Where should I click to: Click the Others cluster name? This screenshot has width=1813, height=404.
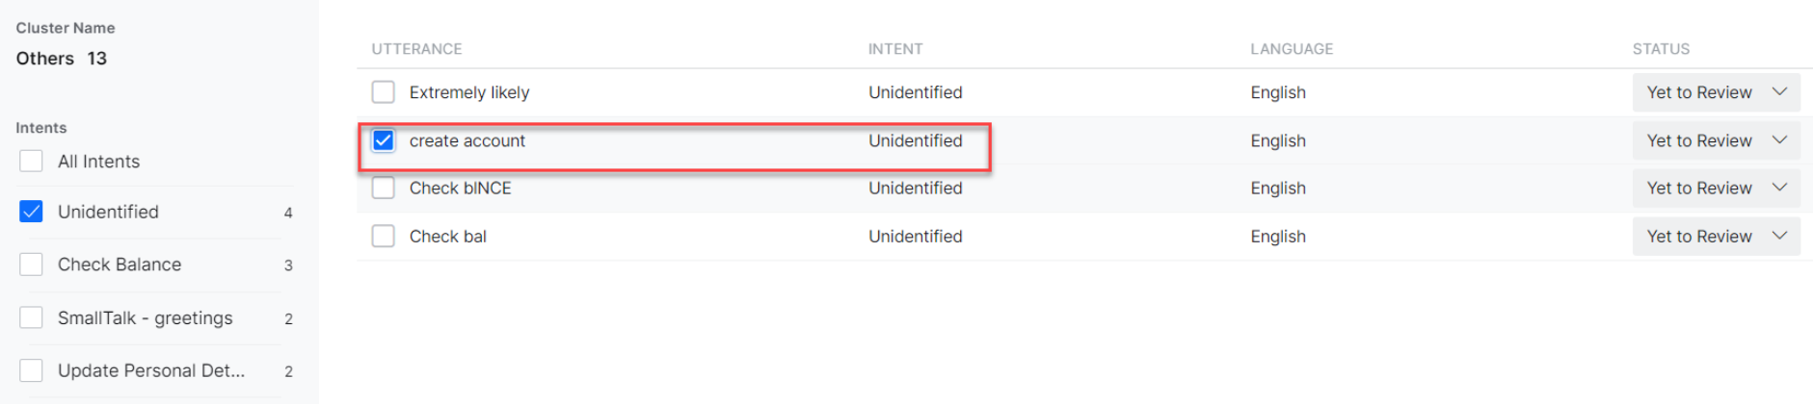tap(45, 59)
